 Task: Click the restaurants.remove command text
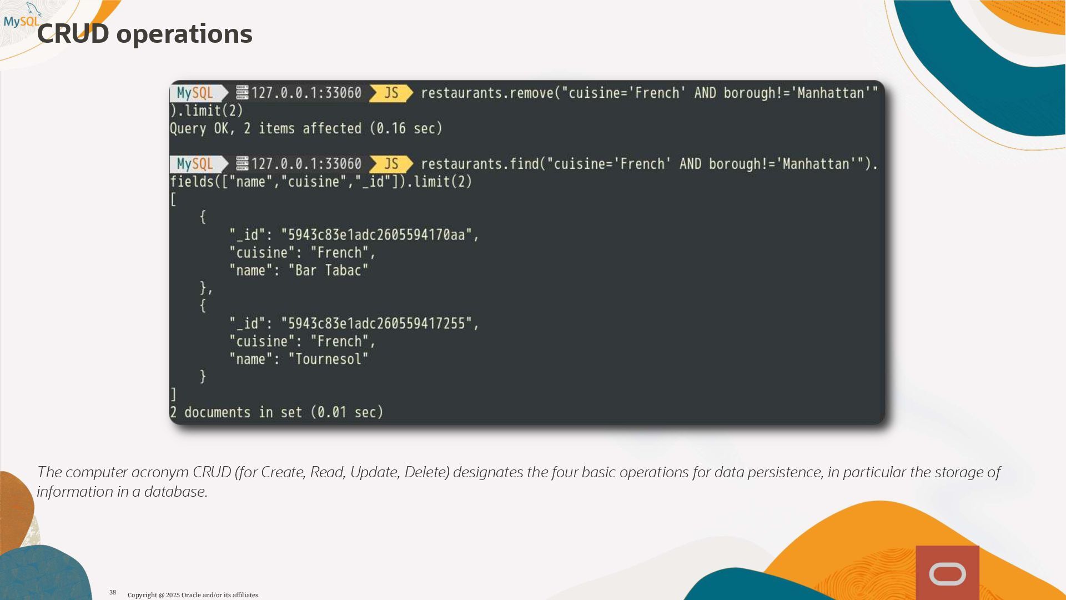[648, 93]
